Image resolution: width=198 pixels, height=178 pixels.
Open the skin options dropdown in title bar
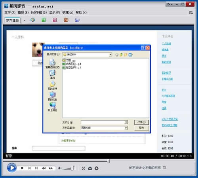169,4
